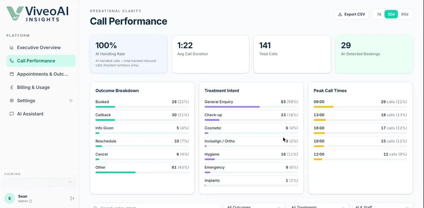The image size is (424, 208).
Task: Click the 10:00 peak time label
Action: (319, 141)
